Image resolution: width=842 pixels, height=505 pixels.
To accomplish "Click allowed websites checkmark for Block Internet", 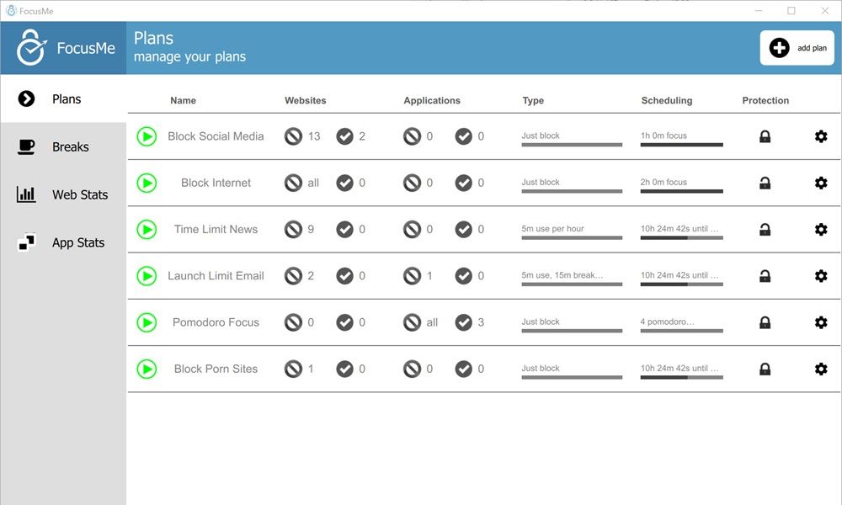I will [344, 183].
